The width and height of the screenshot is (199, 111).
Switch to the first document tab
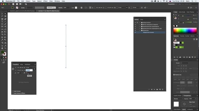coord(22,11)
